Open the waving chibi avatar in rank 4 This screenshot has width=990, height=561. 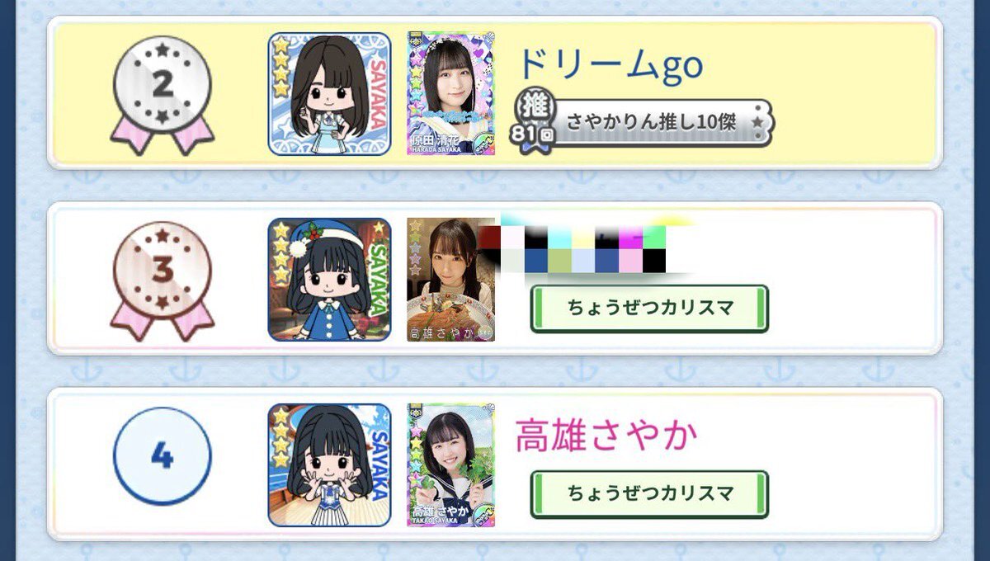(329, 465)
